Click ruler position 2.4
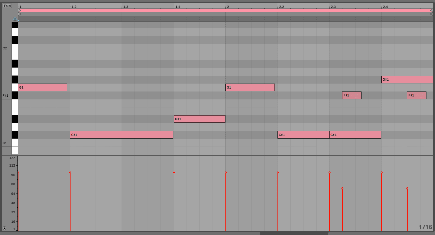This screenshot has height=235, width=435. tap(385, 7)
